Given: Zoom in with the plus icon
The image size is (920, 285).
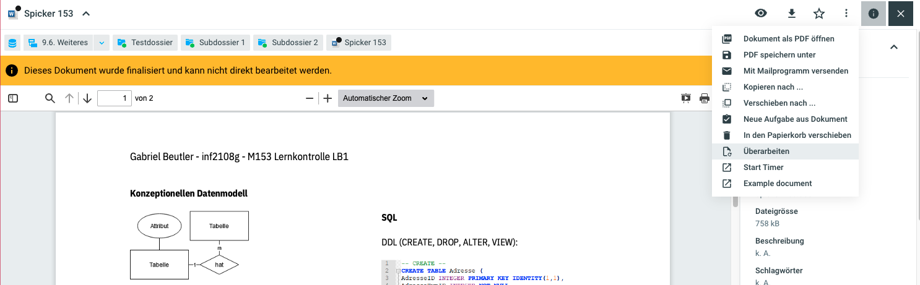Looking at the screenshot, I should [328, 98].
